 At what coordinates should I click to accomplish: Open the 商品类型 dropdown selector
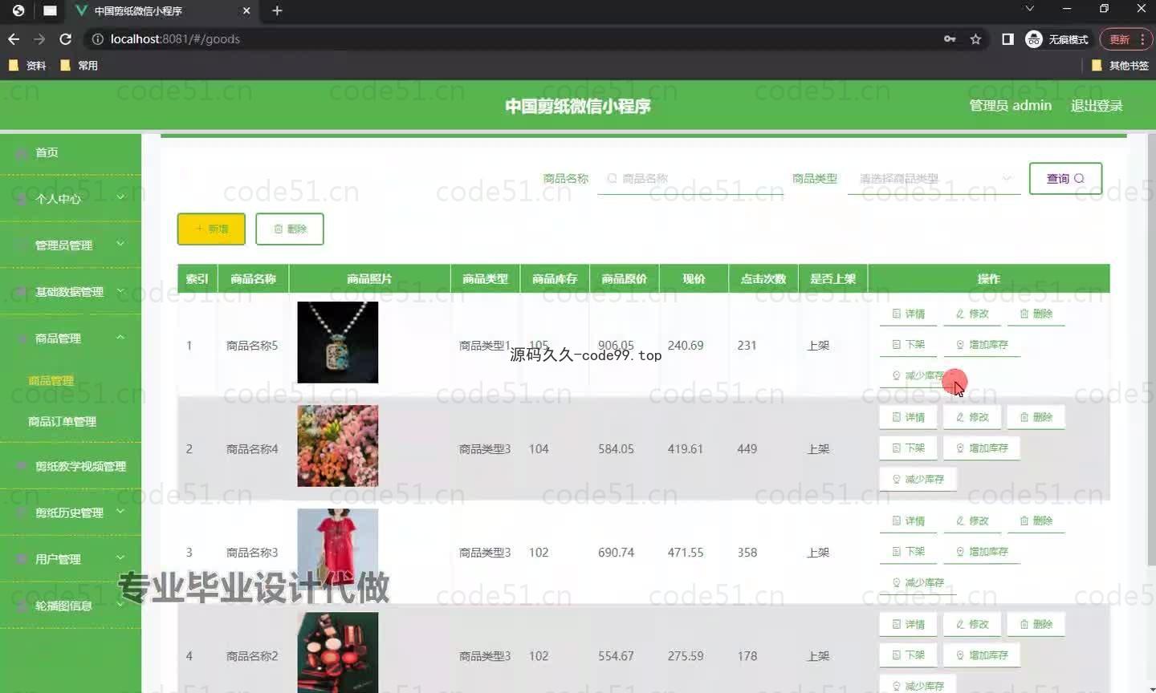click(x=934, y=178)
